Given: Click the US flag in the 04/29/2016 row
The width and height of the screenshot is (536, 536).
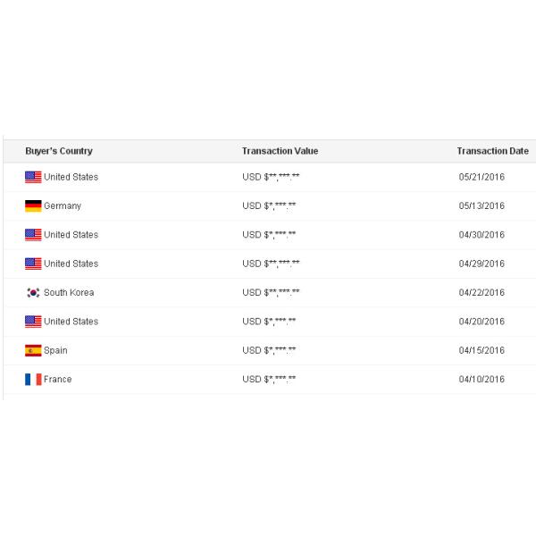Looking at the screenshot, I should click(x=33, y=264).
